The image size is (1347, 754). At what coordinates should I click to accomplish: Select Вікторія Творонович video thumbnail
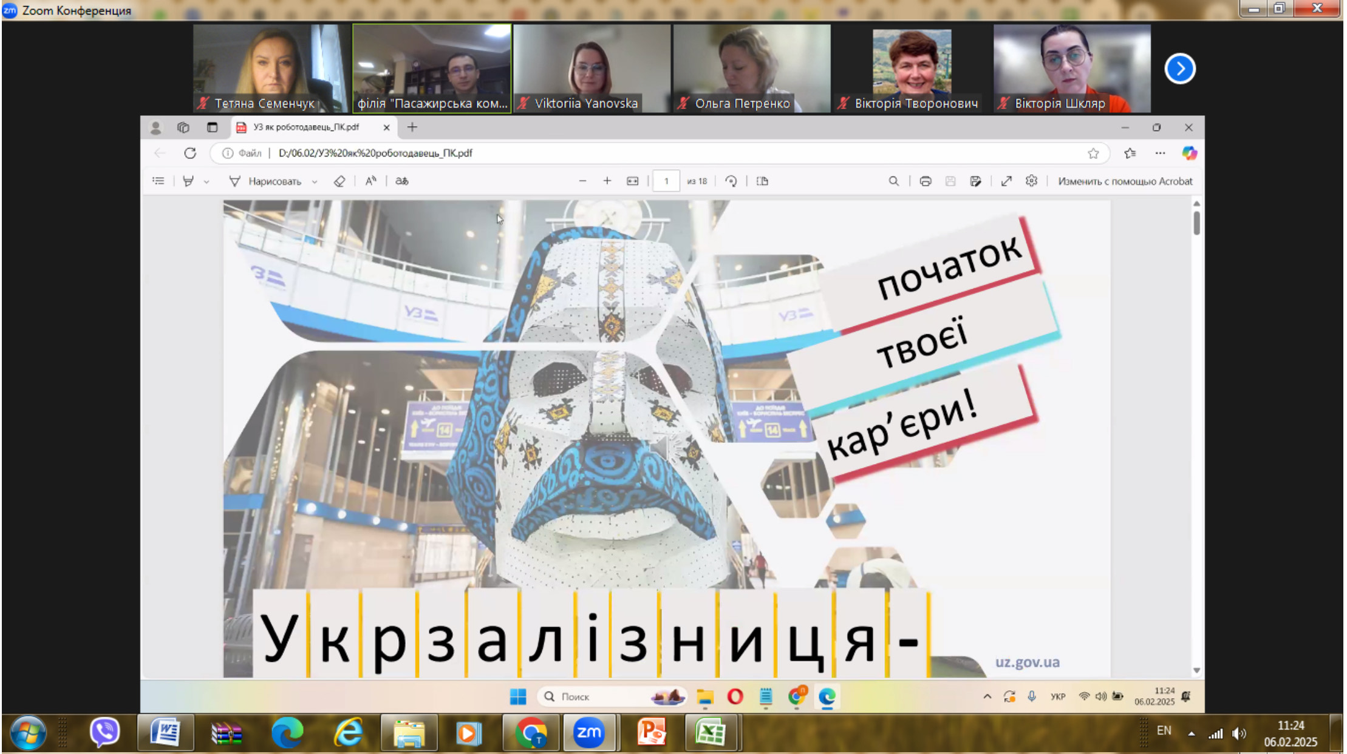pyautogui.click(x=912, y=69)
